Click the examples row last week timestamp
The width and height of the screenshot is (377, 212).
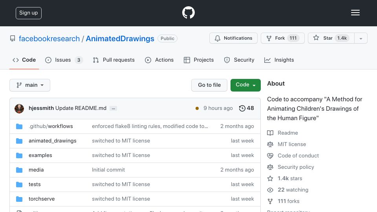(242, 155)
